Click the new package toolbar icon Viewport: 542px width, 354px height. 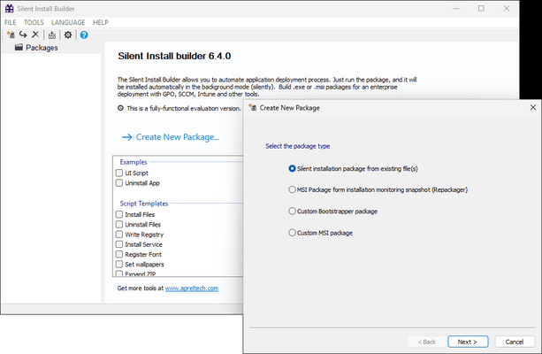(11, 35)
